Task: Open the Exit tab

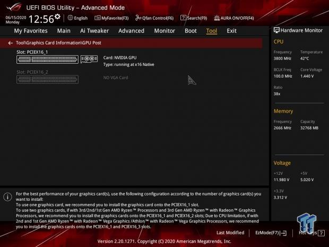Action: pos(232,31)
